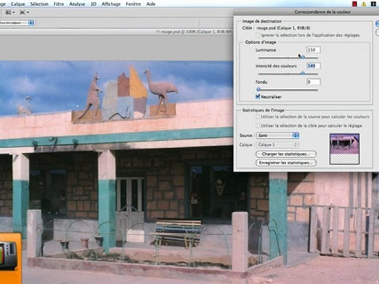Toggle 'Utiliser la sélection de la source' checkbox
Image resolution: width=379 pixels, height=284 pixels.
point(258,117)
